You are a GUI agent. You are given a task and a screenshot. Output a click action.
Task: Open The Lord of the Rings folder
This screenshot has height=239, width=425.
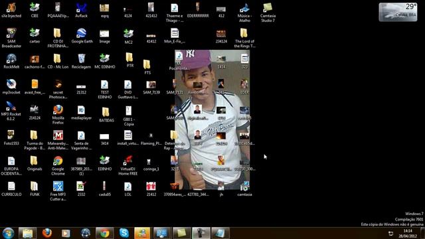click(244, 38)
